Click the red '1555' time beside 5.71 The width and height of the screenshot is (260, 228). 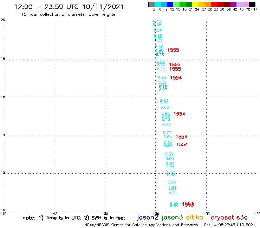pos(175,69)
